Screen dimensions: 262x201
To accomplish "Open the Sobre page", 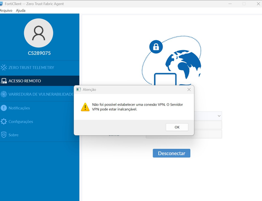I will click(x=40, y=135).
